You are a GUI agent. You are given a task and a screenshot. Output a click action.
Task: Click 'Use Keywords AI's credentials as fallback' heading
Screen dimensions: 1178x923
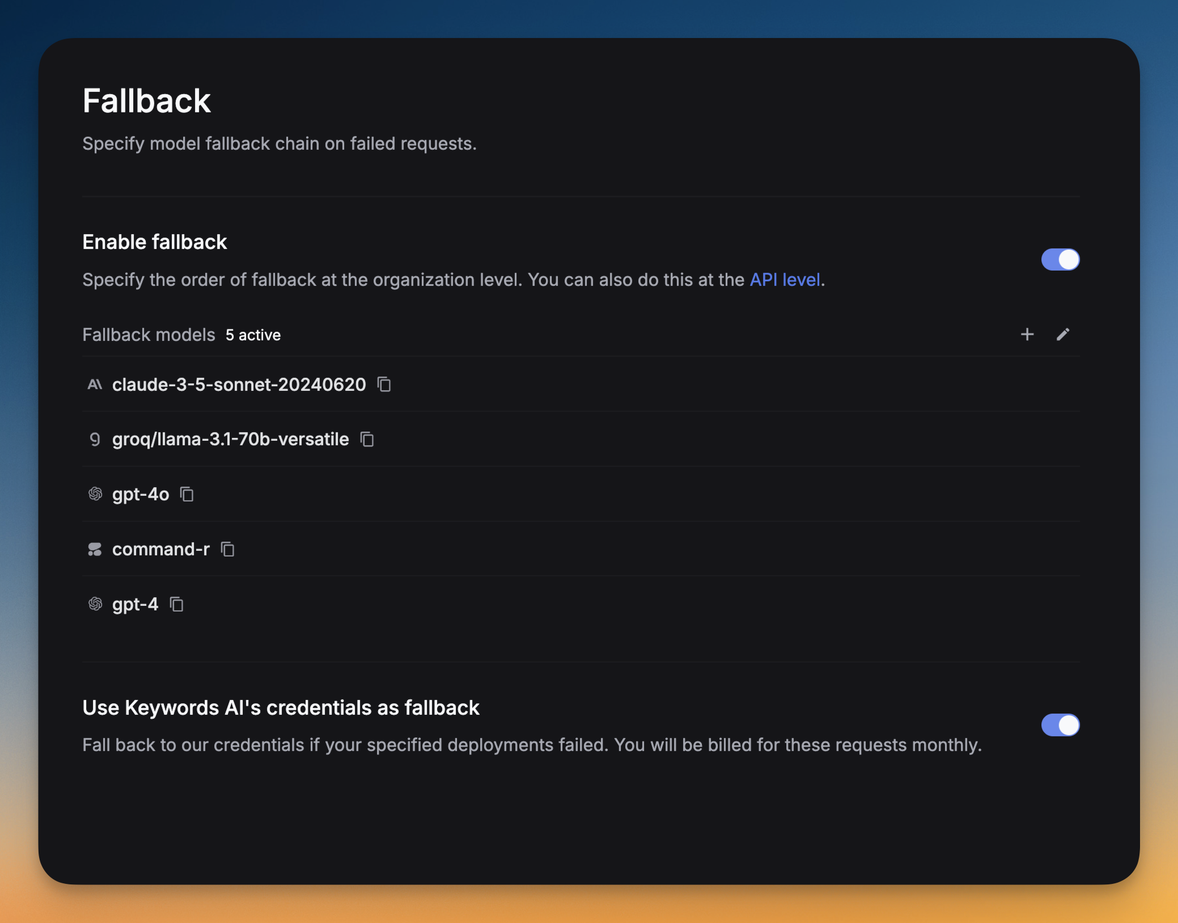(x=281, y=708)
